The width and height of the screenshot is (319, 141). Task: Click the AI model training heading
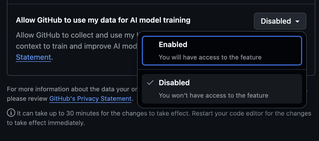[x=103, y=20]
